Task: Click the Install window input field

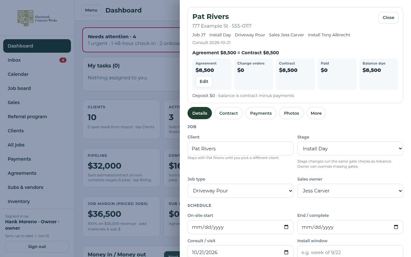Action: (350, 251)
